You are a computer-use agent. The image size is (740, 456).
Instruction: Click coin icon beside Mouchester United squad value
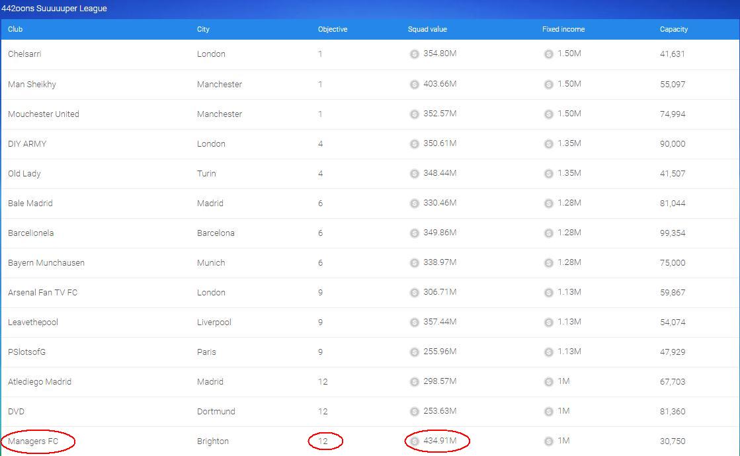click(414, 114)
